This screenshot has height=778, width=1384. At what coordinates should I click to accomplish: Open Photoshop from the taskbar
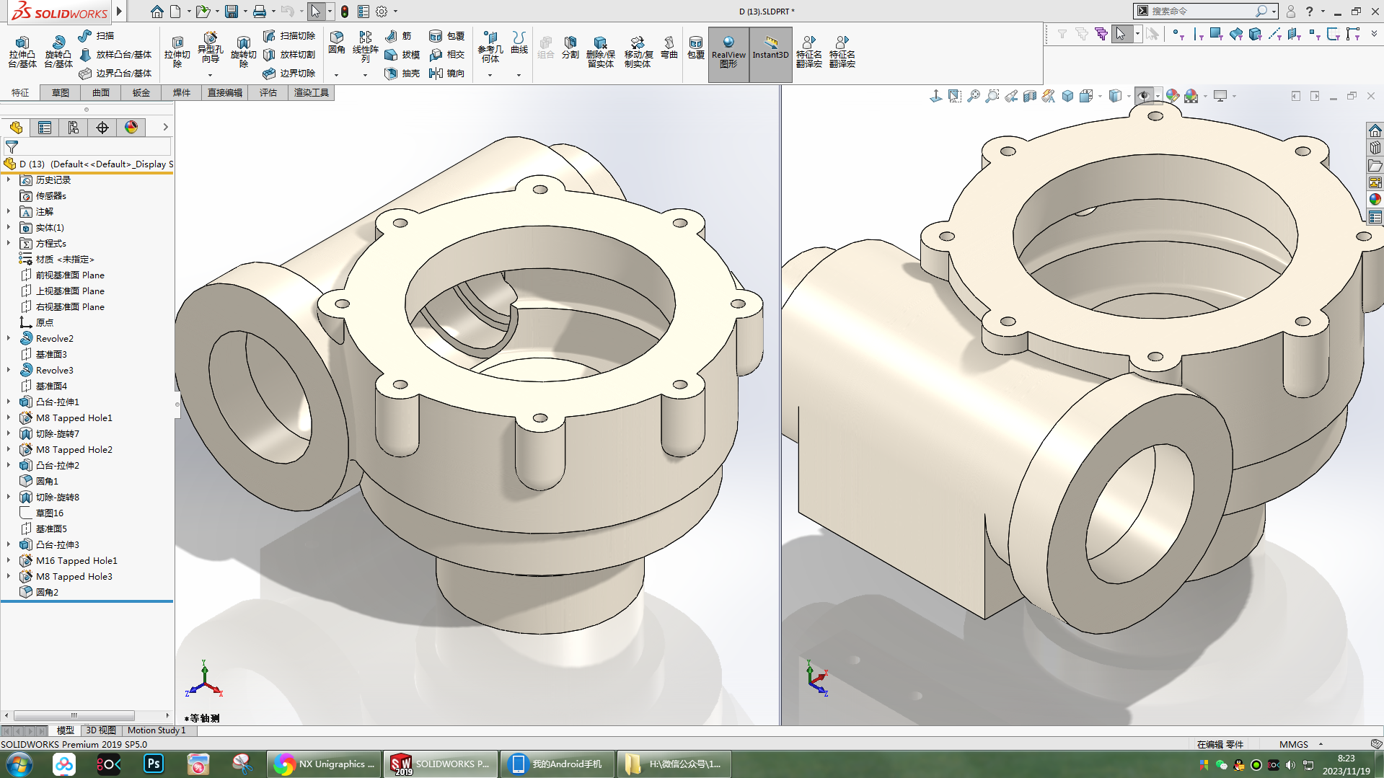point(154,764)
